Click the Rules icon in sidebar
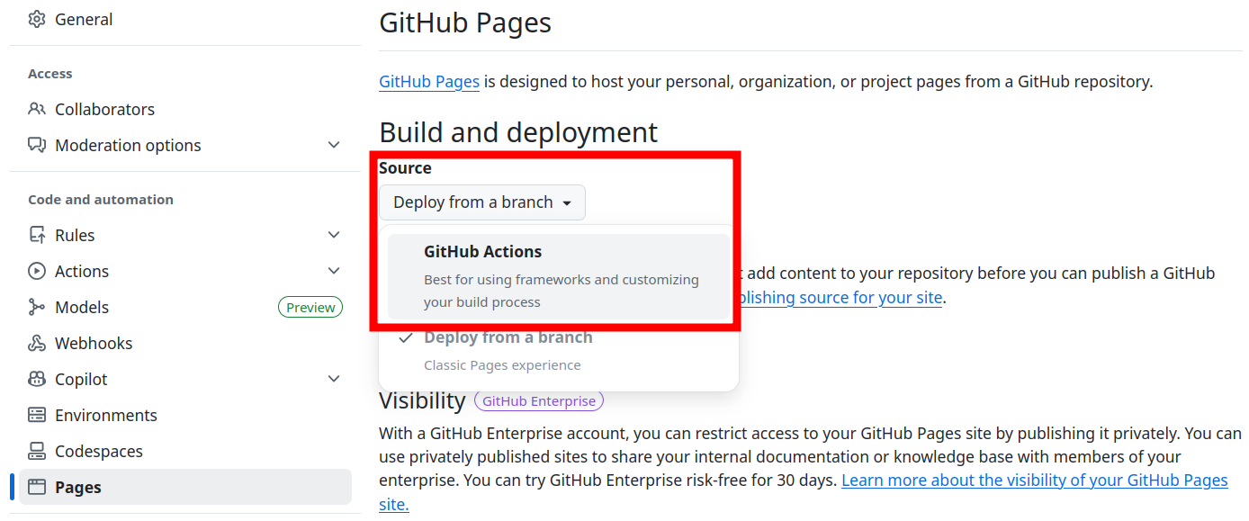The width and height of the screenshot is (1249, 521). [37, 235]
